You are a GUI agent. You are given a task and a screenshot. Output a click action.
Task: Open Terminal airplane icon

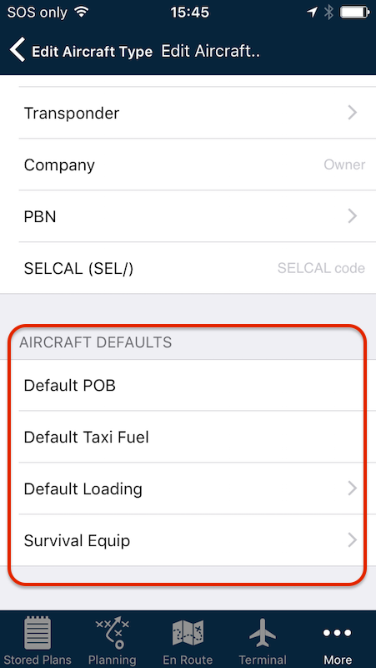[x=263, y=633]
